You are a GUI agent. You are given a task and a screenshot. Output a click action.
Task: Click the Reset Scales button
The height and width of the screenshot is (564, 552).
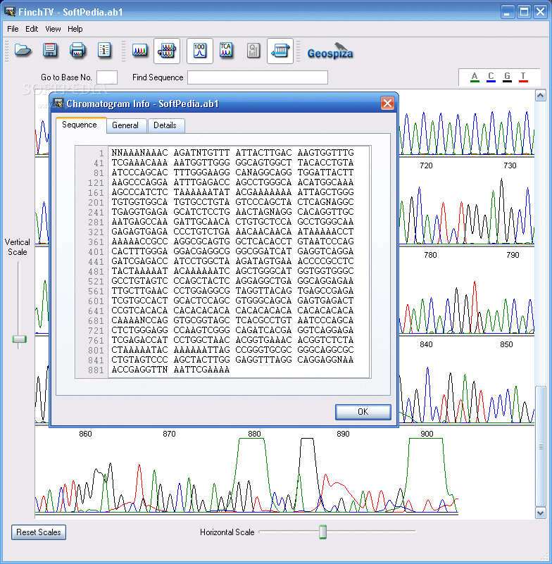tap(39, 532)
